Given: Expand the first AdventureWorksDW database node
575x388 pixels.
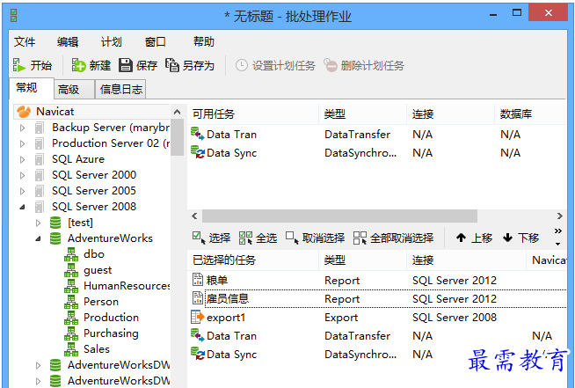Looking at the screenshot, I should (38, 365).
